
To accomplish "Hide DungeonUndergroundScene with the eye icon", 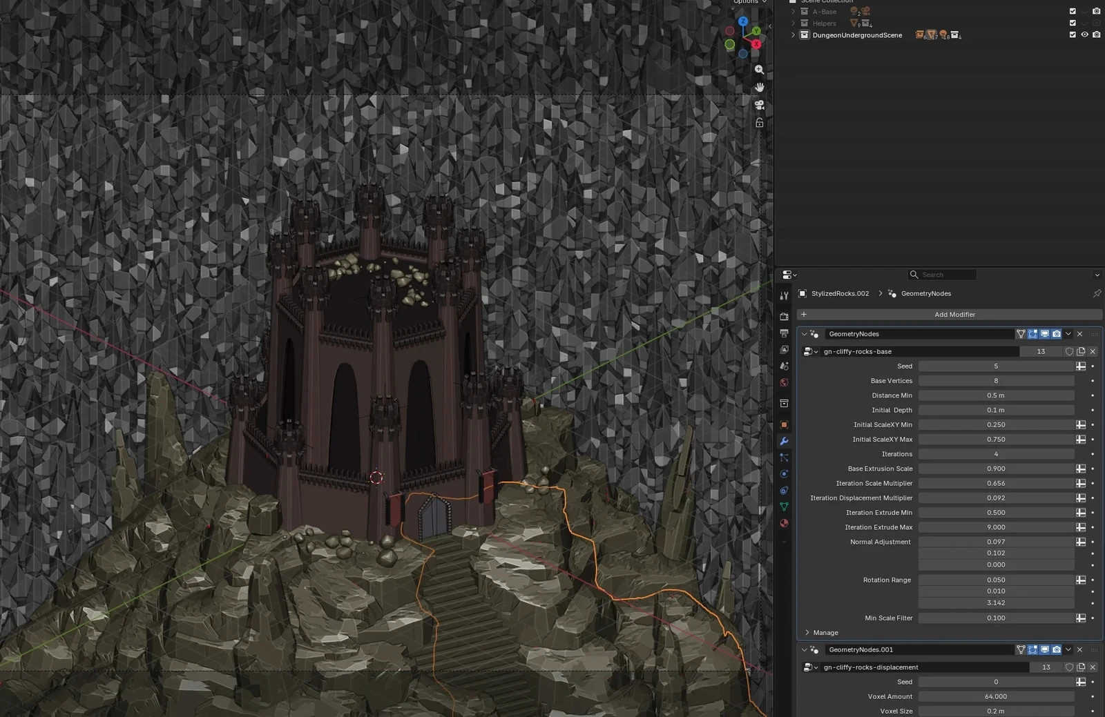I will [x=1084, y=35].
